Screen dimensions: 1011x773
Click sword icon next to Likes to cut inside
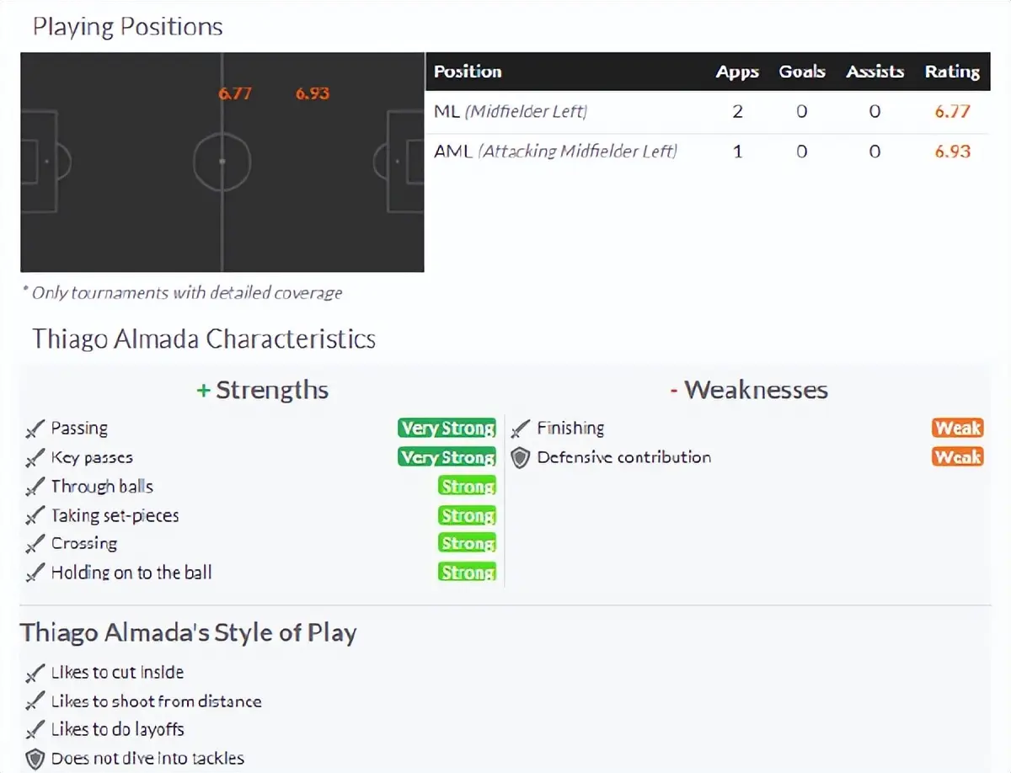pyautogui.click(x=34, y=674)
